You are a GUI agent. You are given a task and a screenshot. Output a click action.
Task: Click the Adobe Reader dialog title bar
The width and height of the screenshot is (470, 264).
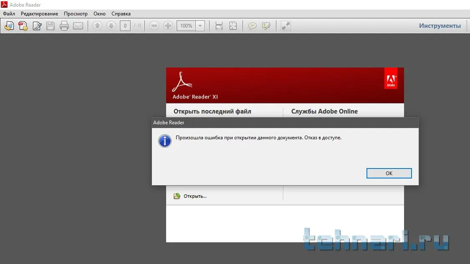coord(285,123)
